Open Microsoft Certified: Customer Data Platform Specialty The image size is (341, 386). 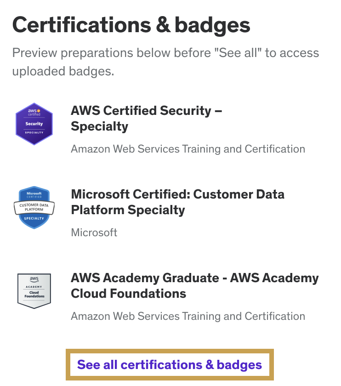coord(178,202)
